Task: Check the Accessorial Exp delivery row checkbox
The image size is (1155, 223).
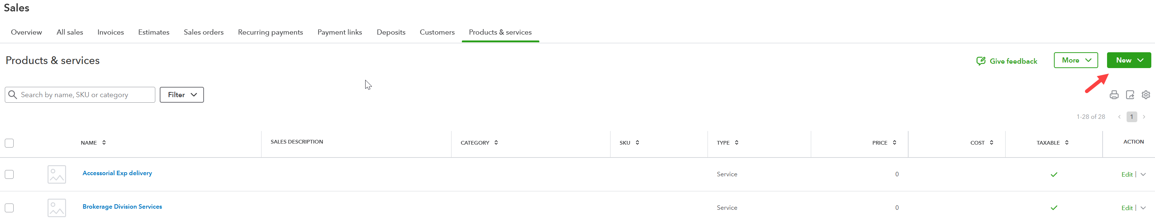Action: [x=10, y=174]
